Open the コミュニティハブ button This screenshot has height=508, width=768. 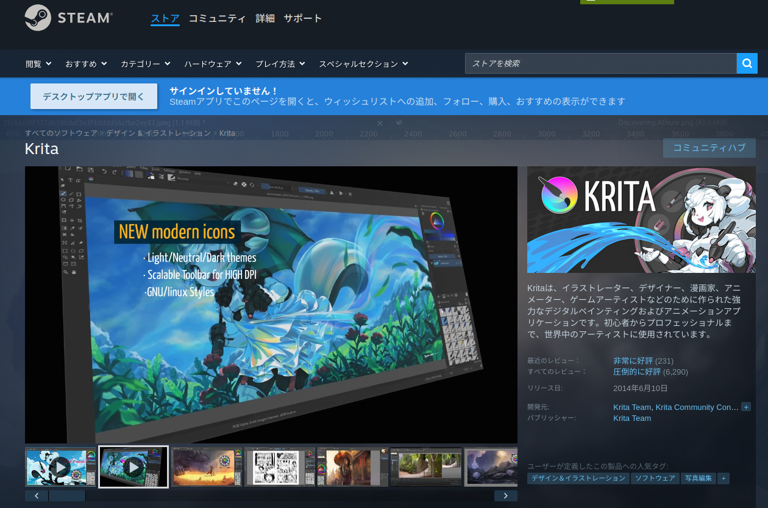pyautogui.click(x=709, y=148)
